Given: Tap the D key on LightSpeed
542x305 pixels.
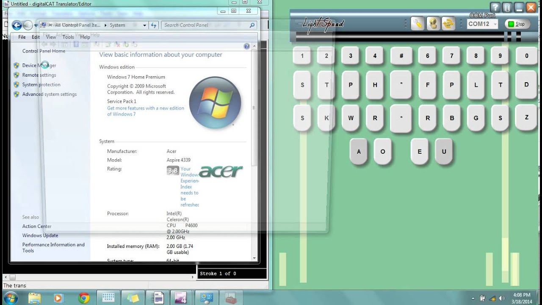Looking at the screenshot, I should click(x=526, y=84).
